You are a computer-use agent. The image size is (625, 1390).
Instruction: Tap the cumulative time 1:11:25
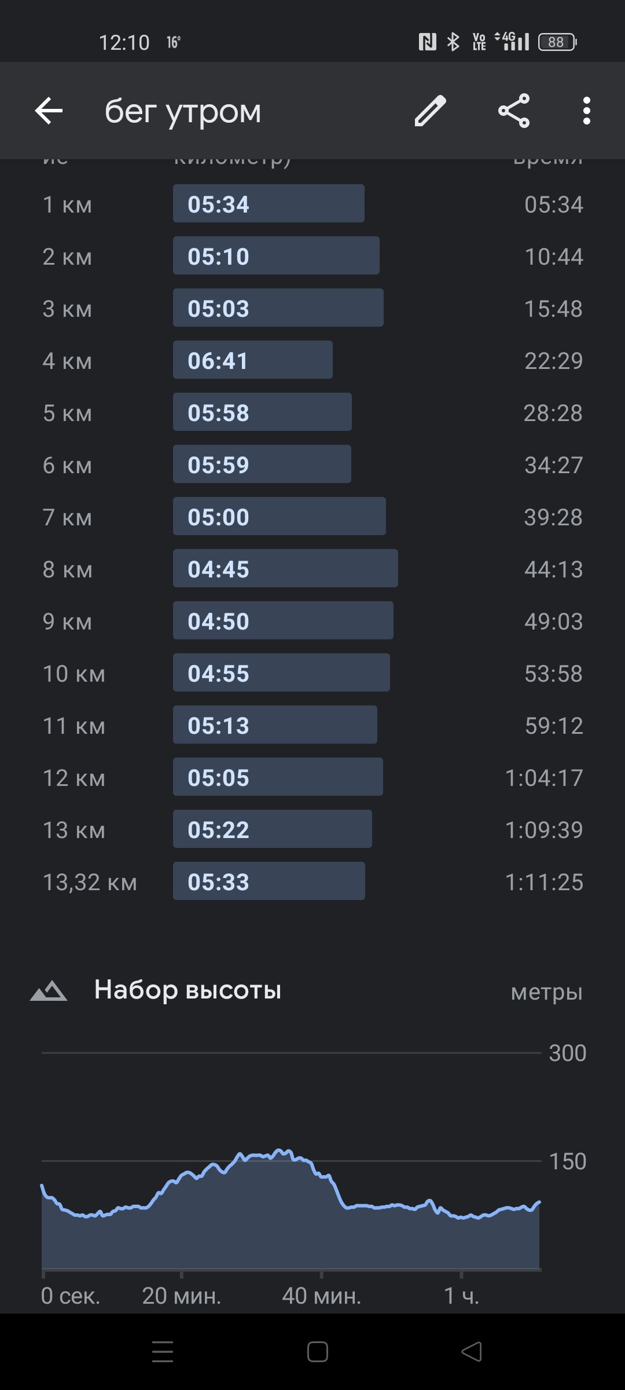(x=544, y=882)
